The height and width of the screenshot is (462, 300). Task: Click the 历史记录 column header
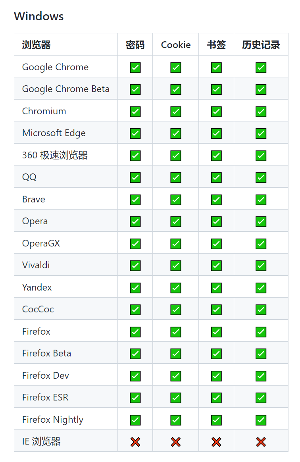coord(261,45)
